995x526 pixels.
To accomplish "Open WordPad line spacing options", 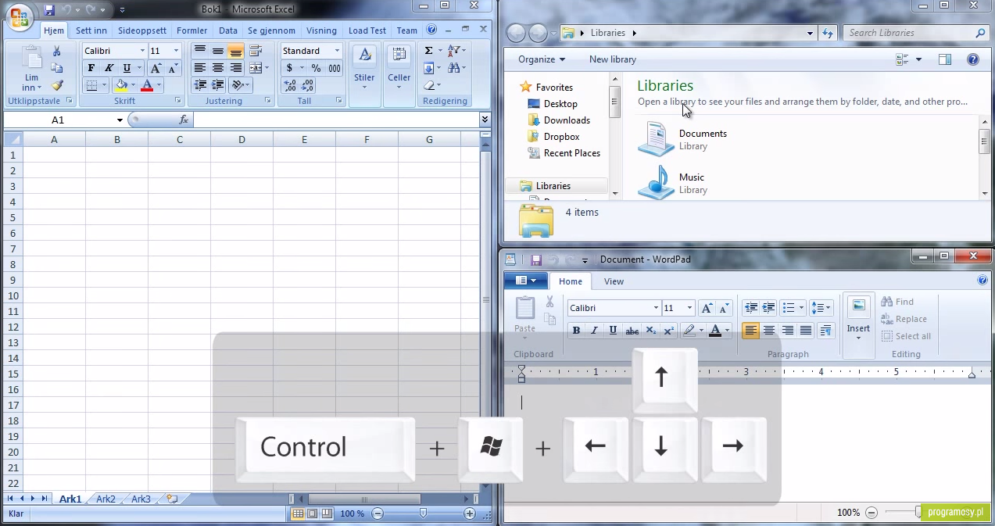I will coord(821,308).
